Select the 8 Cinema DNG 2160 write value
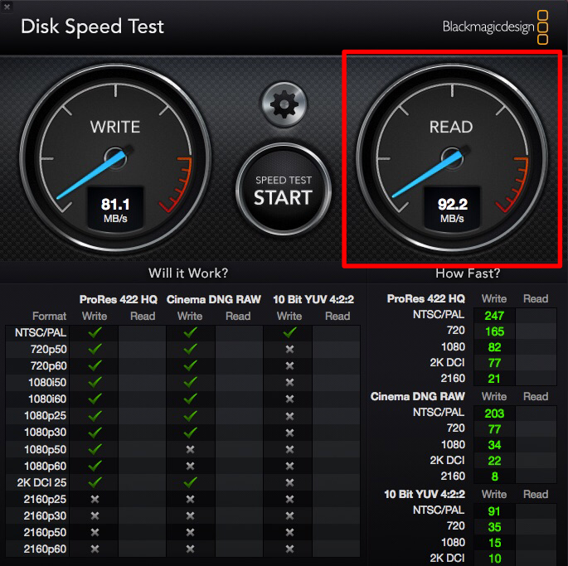Screen dimensions: 568x566 point(495,477)
